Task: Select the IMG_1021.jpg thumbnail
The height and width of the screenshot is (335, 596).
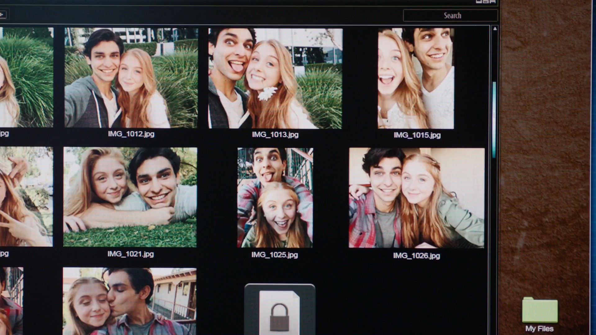Action: point(130,197)
